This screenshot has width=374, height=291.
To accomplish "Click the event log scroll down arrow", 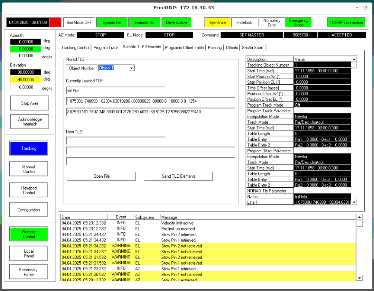I will pos(359,278).
